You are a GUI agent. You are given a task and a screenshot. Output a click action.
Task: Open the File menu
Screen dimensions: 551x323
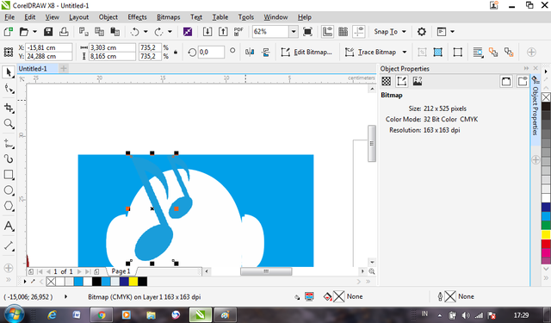pyautogui.click(x=9, y=17)
